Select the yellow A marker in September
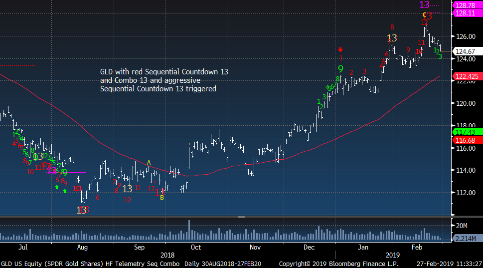 pos(149,163)
